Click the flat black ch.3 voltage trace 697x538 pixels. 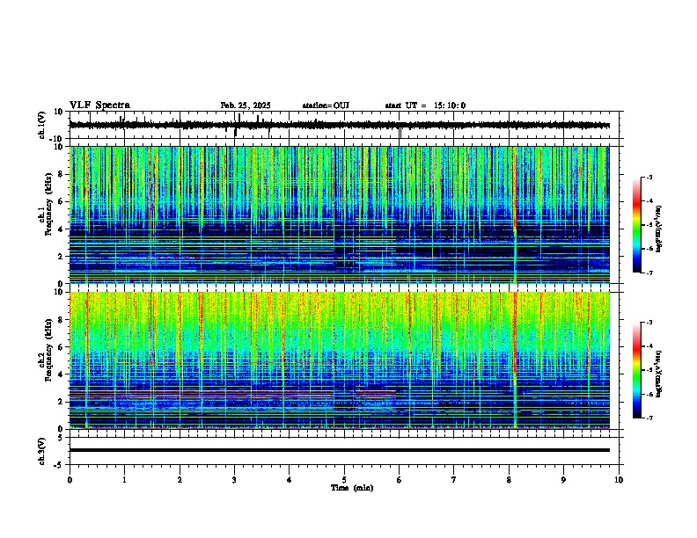(339, 450)
